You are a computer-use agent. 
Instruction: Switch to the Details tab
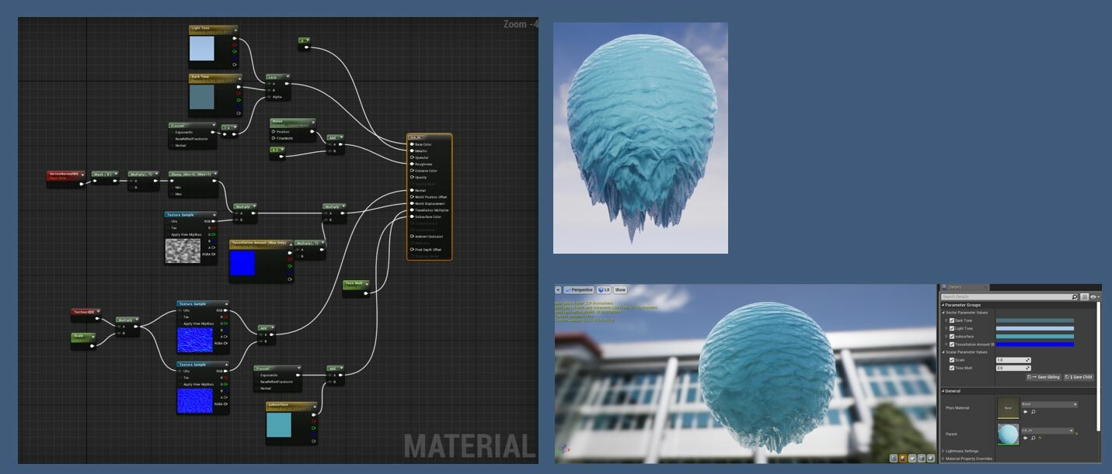click(x=958, y=286)
